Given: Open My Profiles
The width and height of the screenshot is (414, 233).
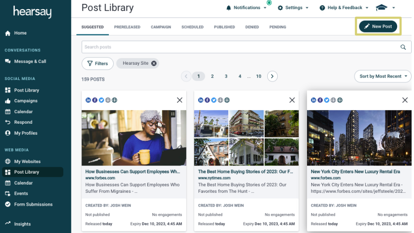Looking at the screenshot, I should click(x=21, y=133).
